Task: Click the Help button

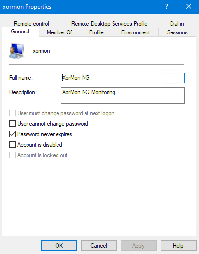Action: point(178,246)
